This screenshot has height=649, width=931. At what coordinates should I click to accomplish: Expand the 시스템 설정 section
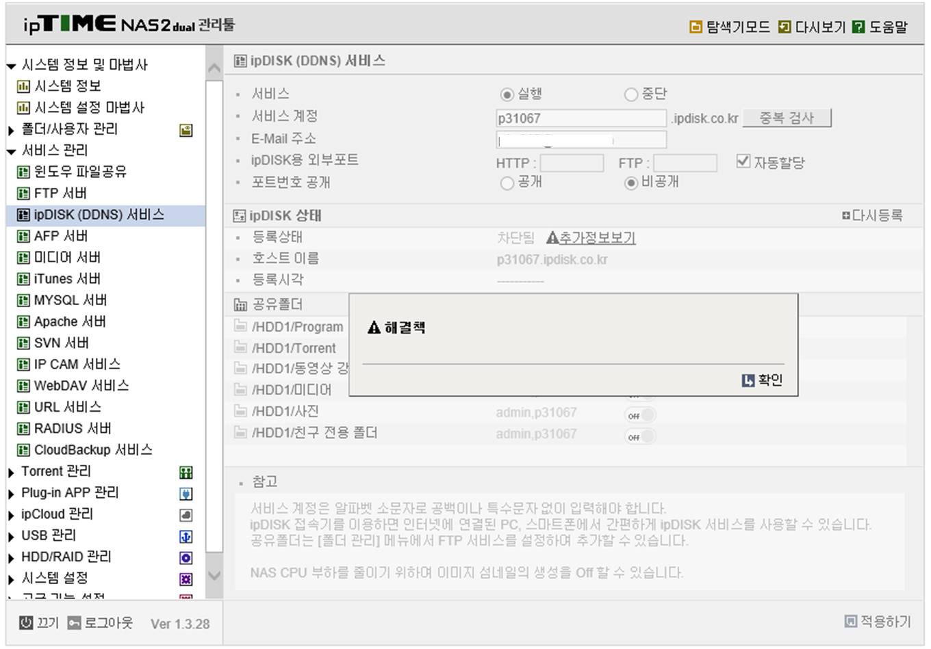tap(11, 579)
